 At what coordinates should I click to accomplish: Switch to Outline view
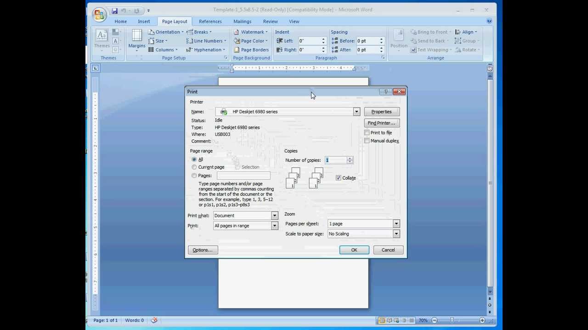coord(404,320)
